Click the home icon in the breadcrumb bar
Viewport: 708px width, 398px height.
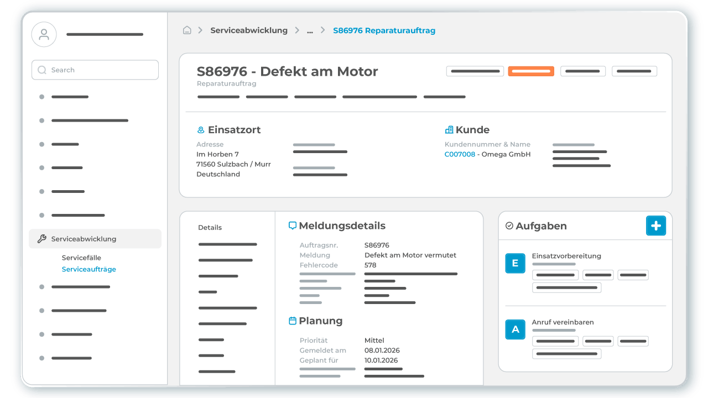tap(187, 30)
